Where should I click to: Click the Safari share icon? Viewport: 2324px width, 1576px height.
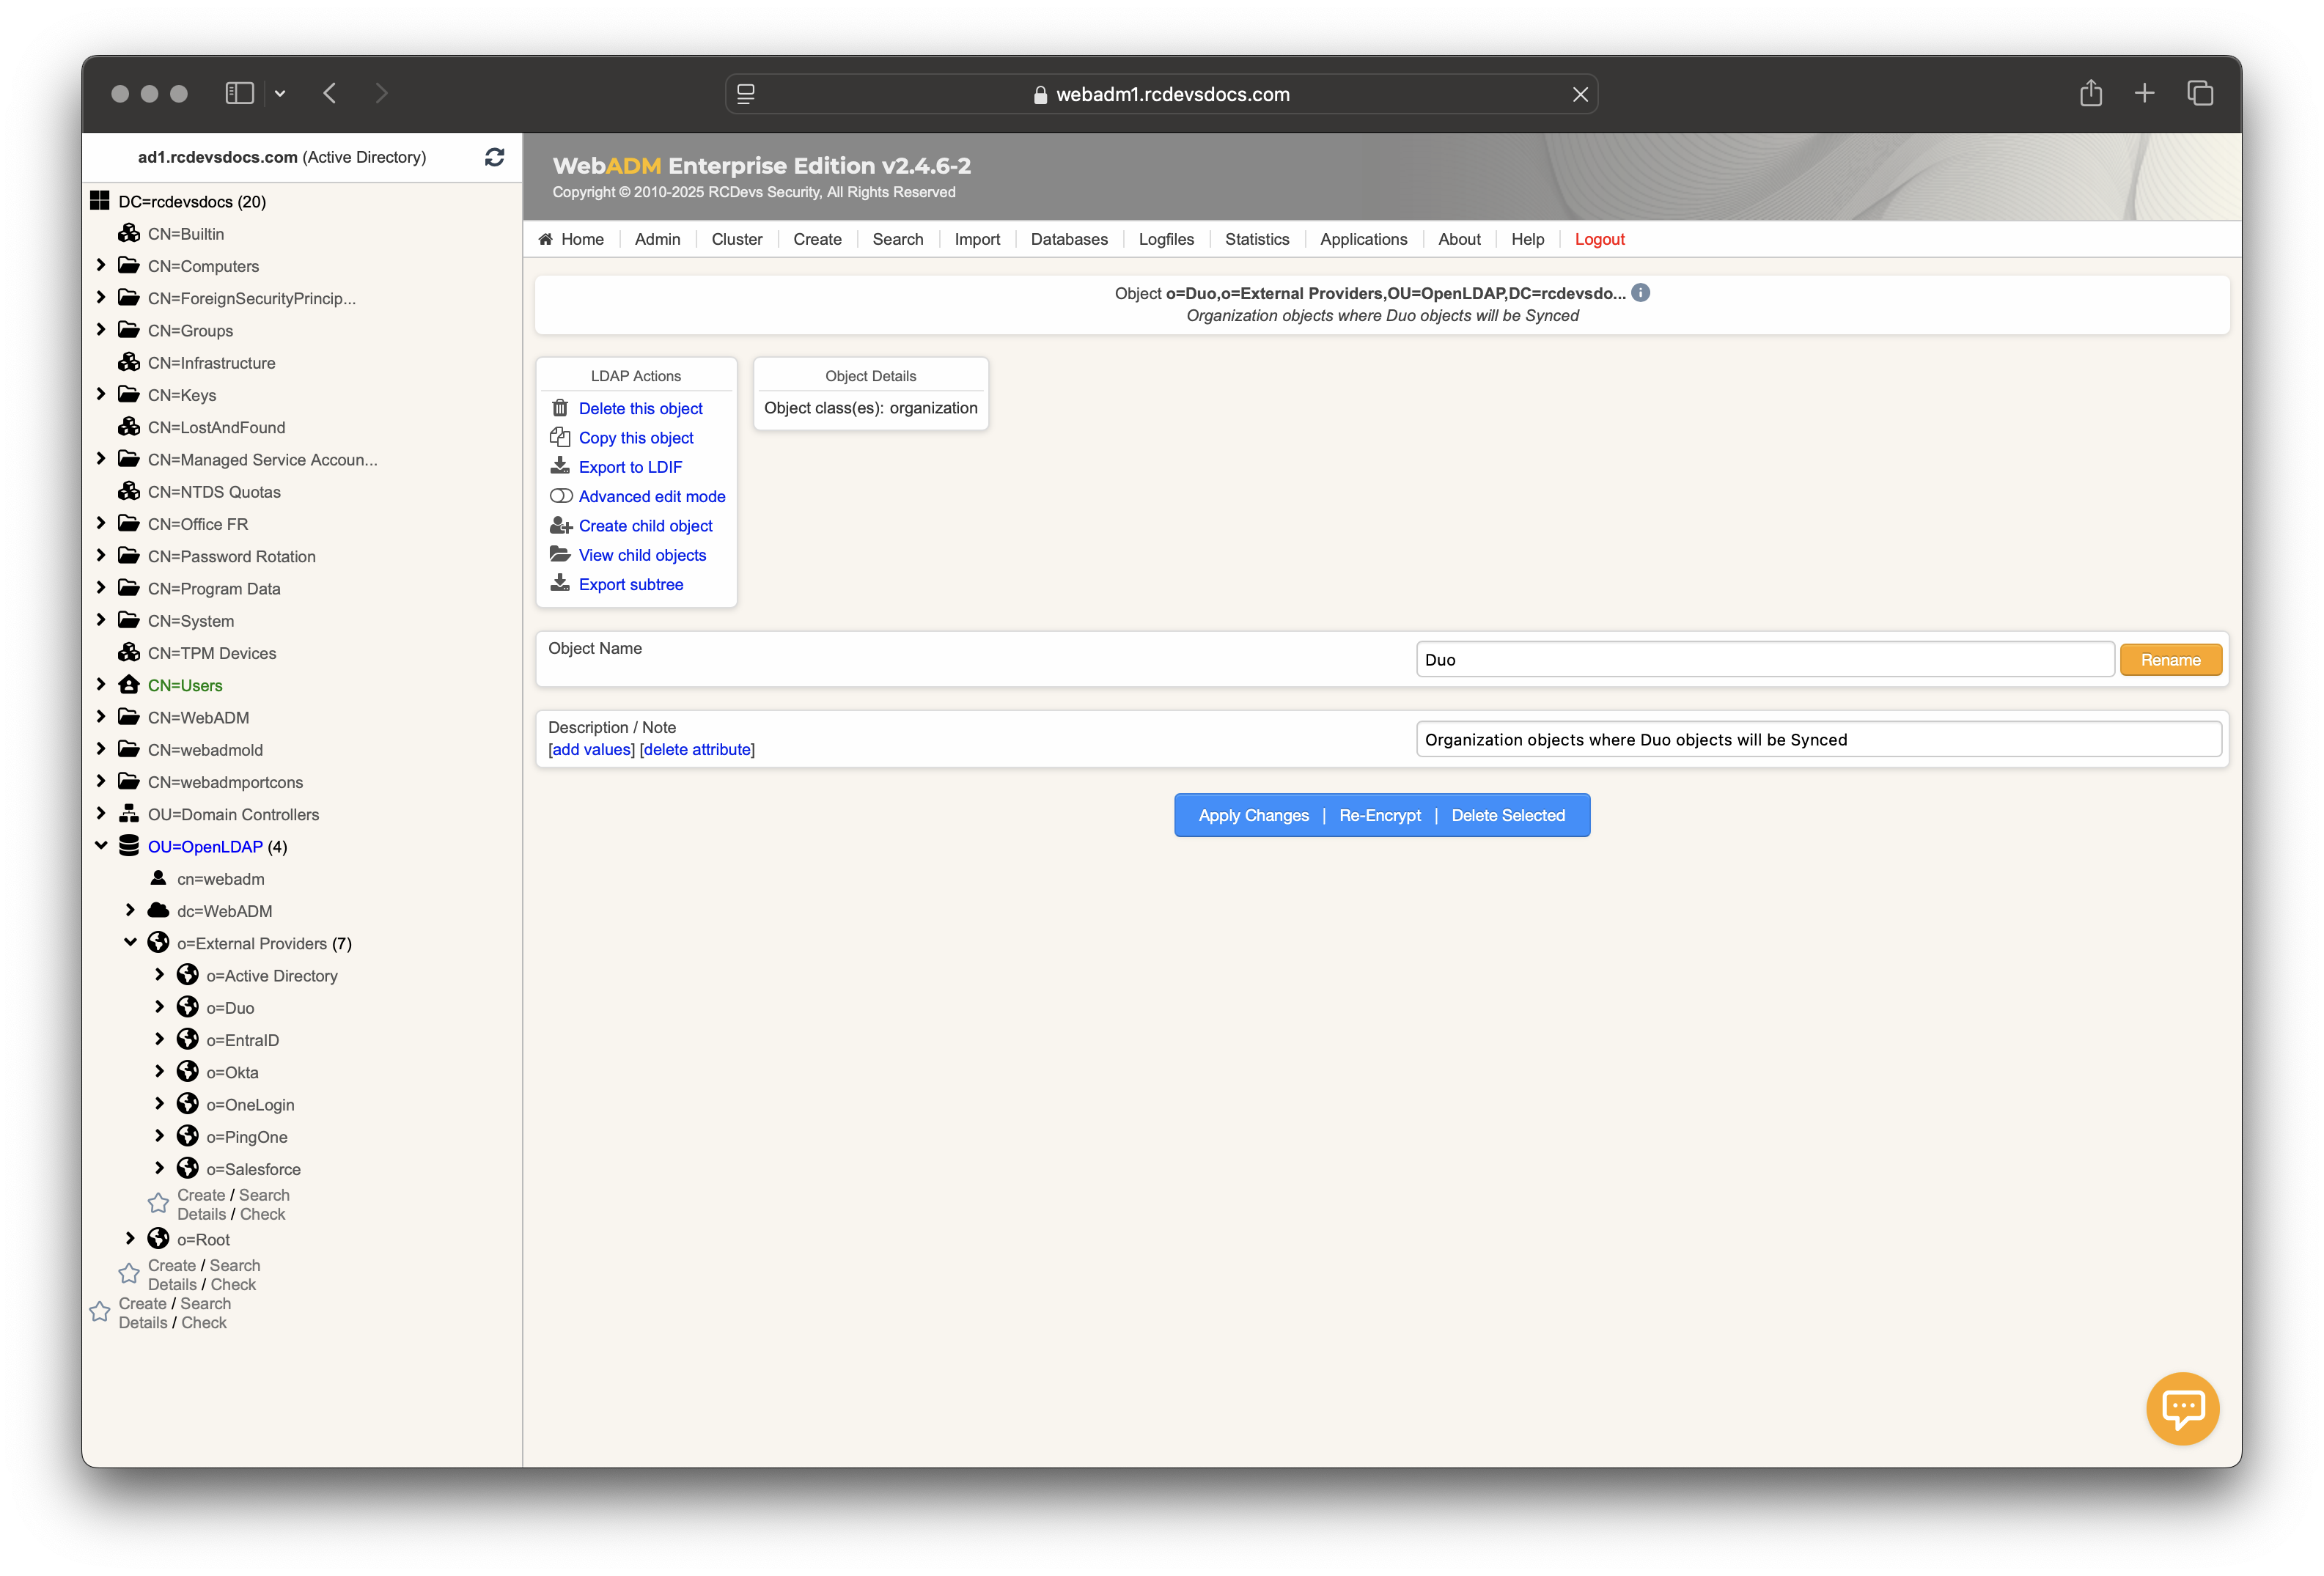click(x=2091, y=93)
